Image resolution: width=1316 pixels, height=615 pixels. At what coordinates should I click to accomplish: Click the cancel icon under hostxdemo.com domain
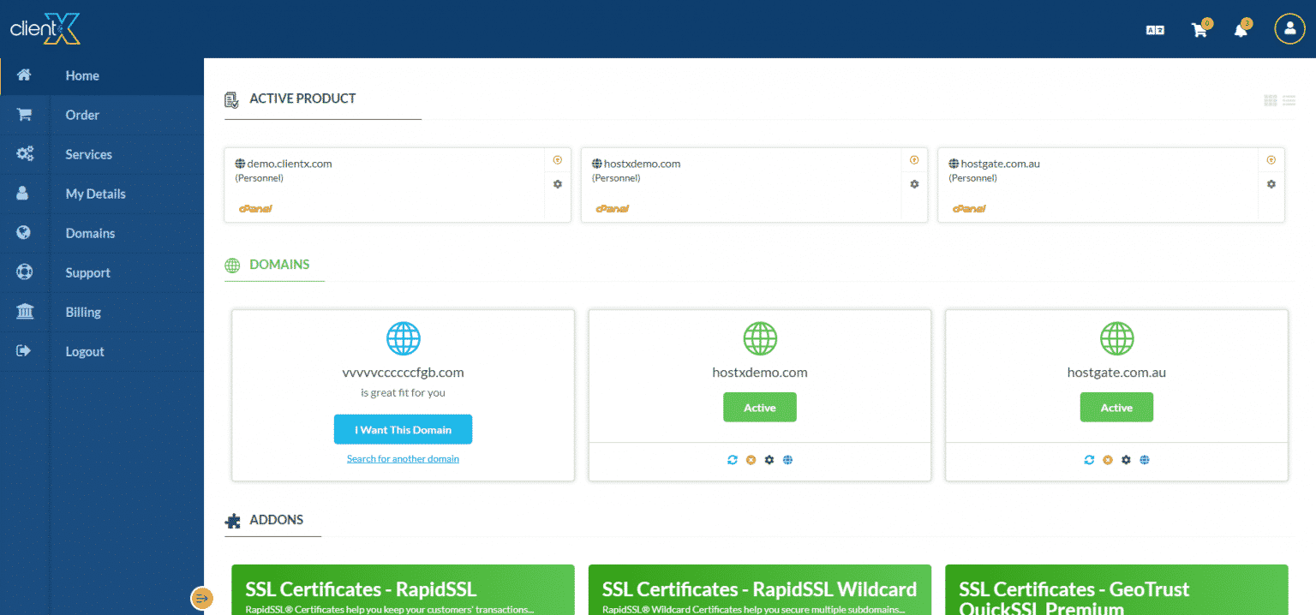(x=751, y=459)
